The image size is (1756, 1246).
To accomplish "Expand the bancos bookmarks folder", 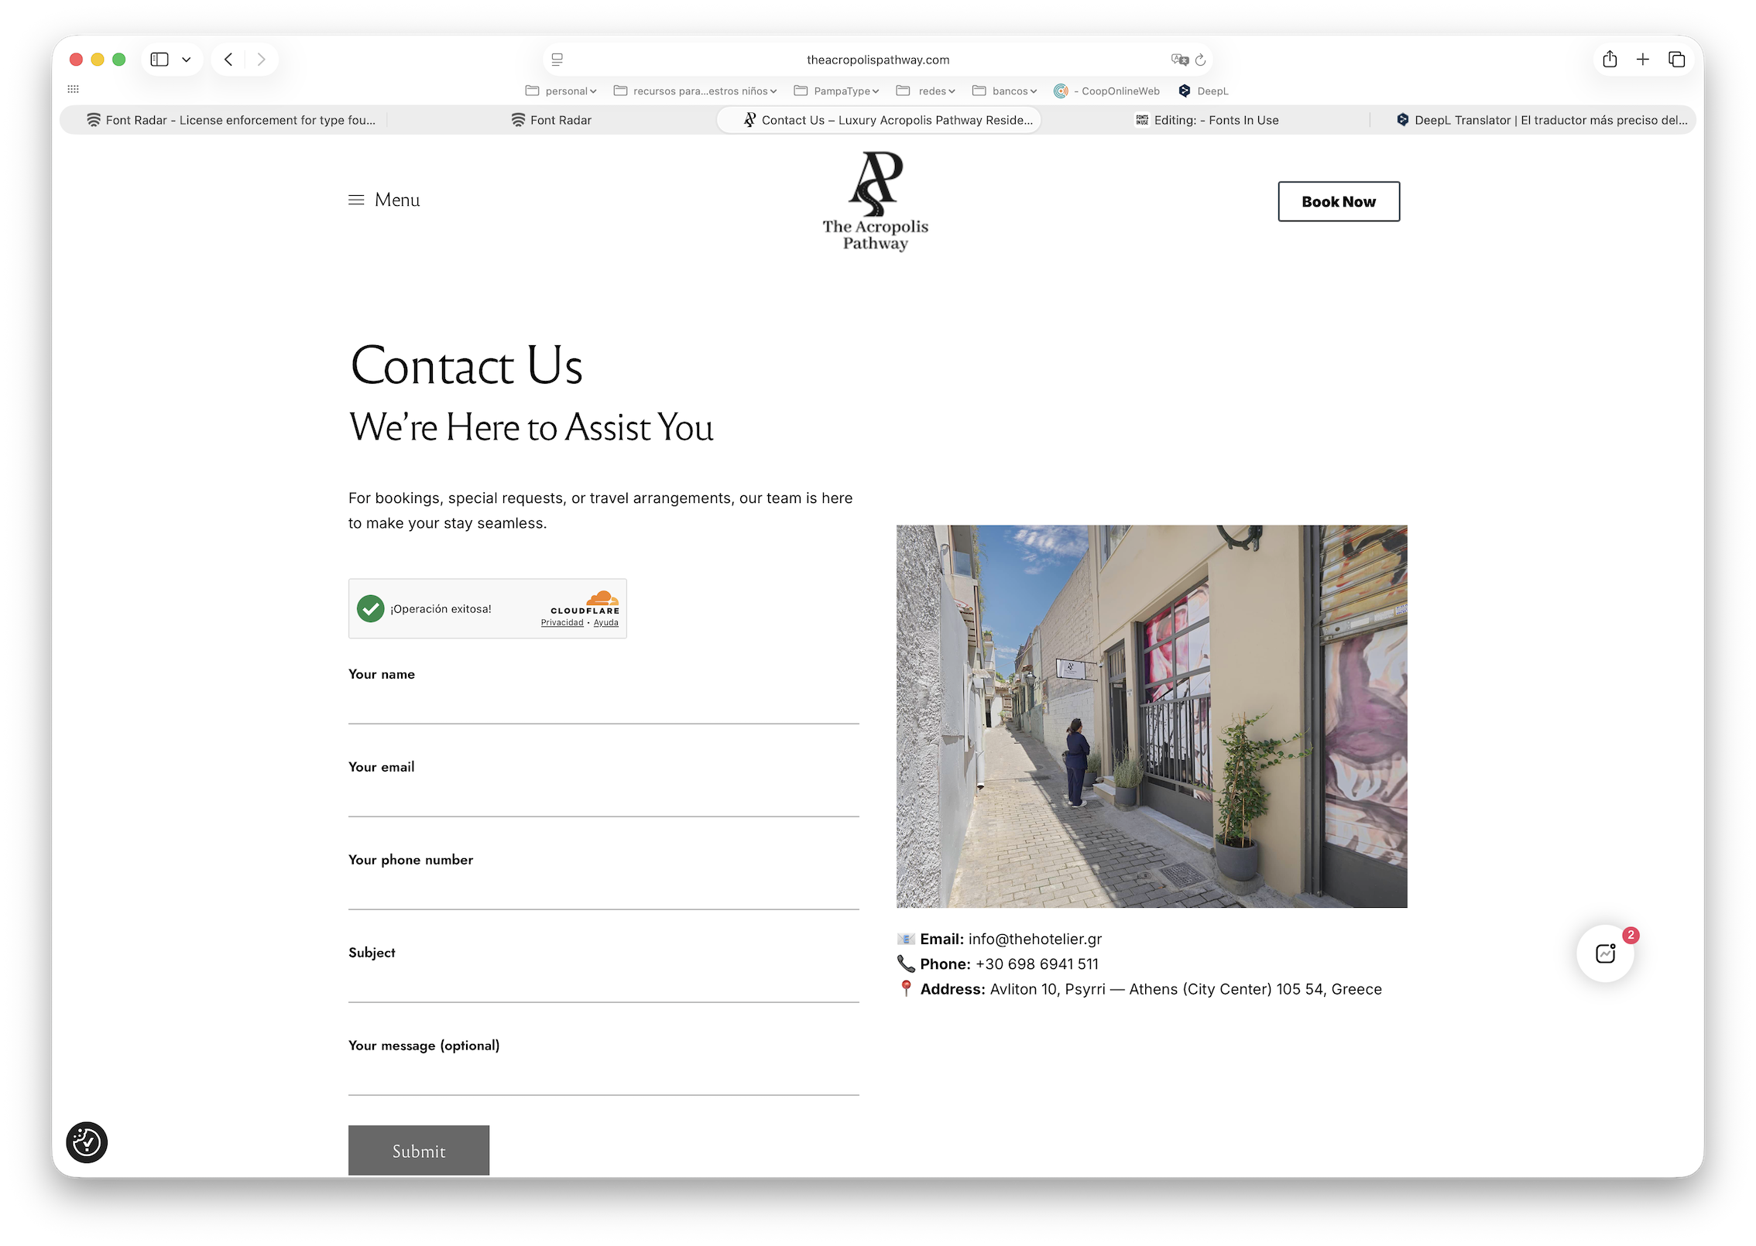I will pyautogui.click(x=1005, y=91).
